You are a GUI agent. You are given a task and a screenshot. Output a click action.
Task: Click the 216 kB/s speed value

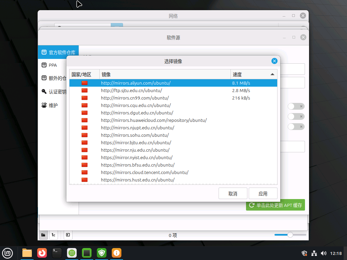point(241,98)
